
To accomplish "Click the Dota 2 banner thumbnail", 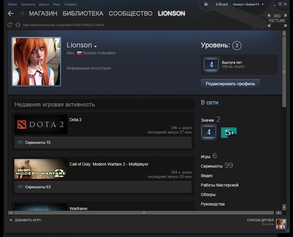I will (41, 124).
